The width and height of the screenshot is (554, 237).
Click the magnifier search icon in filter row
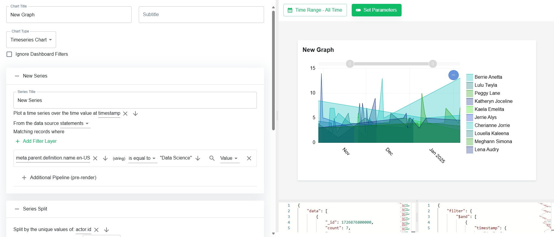click(x=212, y=158)
